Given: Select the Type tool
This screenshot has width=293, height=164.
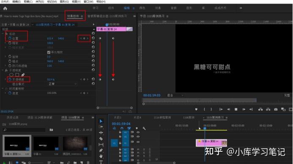Looking at the screenshot, I should tap(101, 162).
